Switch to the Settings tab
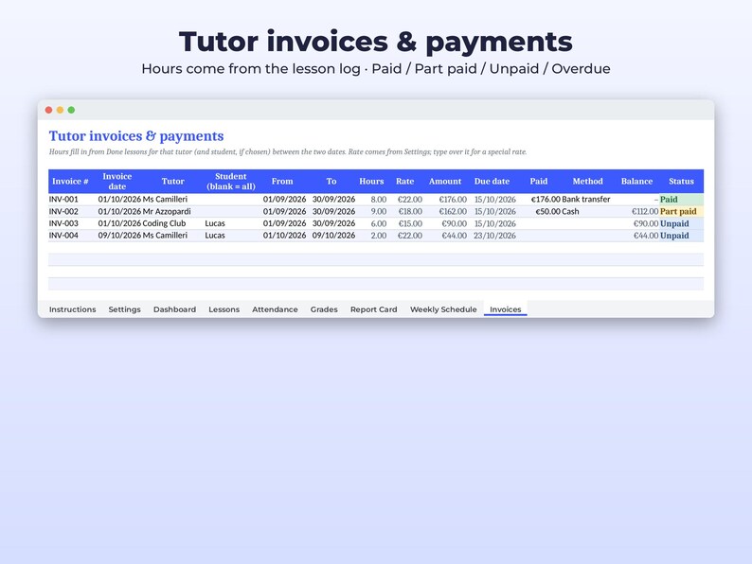 tap(124, 309)
